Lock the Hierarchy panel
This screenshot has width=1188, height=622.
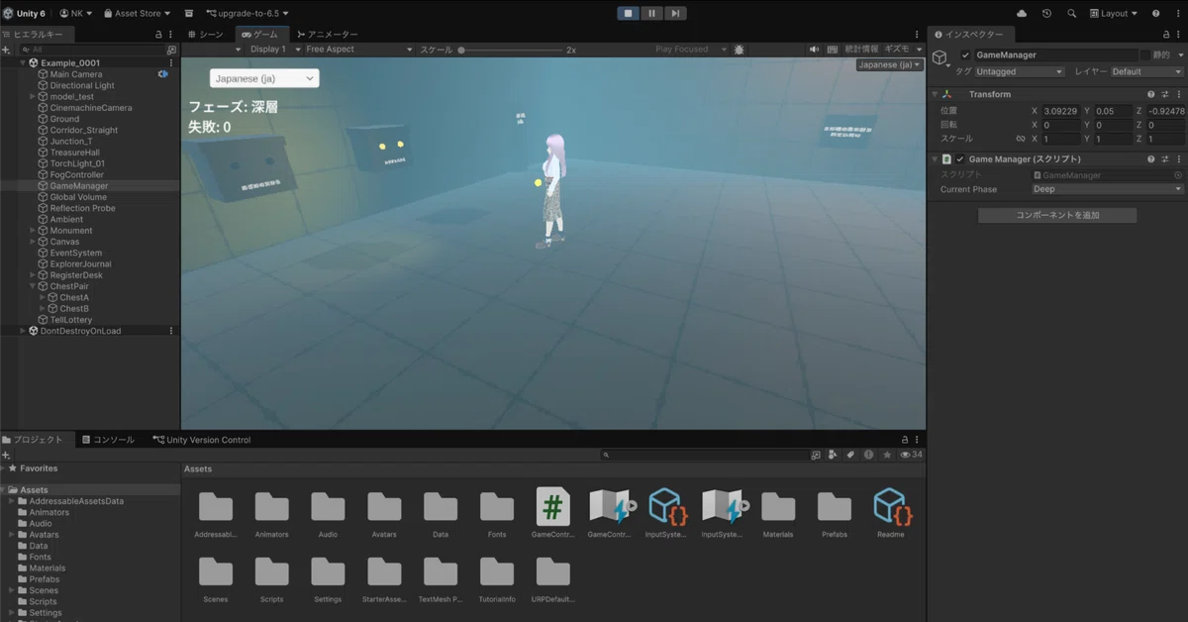[158, 35]
